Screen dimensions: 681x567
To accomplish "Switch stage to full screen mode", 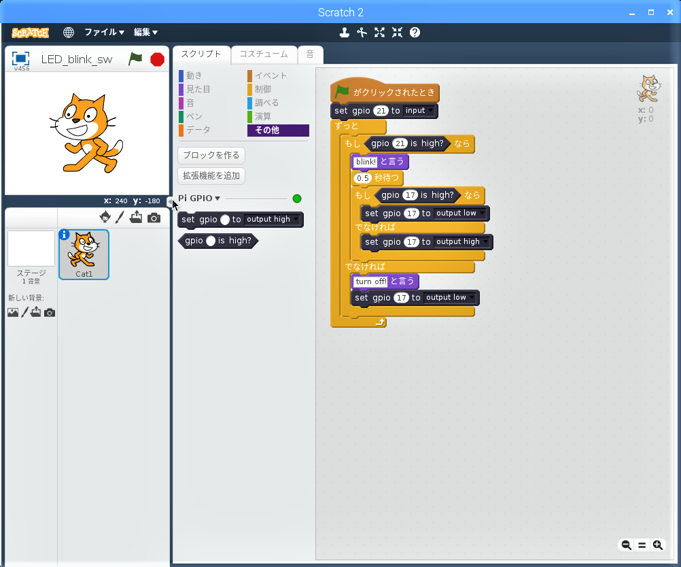I will pos(20,58).
